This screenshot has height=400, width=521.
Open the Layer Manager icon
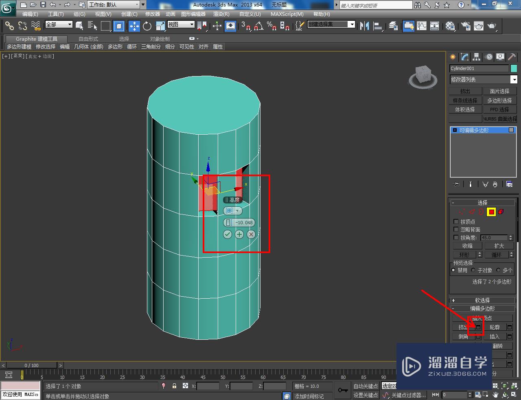393,26
